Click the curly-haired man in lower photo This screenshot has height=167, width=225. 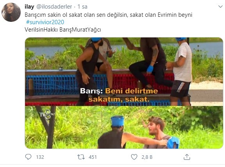click(158, 133)
